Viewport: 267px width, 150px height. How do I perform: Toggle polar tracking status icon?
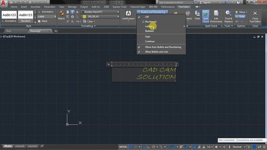coord(153,147)
